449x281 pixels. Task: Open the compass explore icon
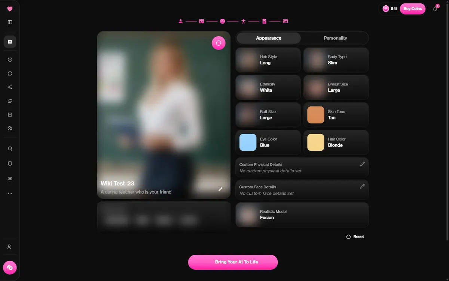(10, 60)
